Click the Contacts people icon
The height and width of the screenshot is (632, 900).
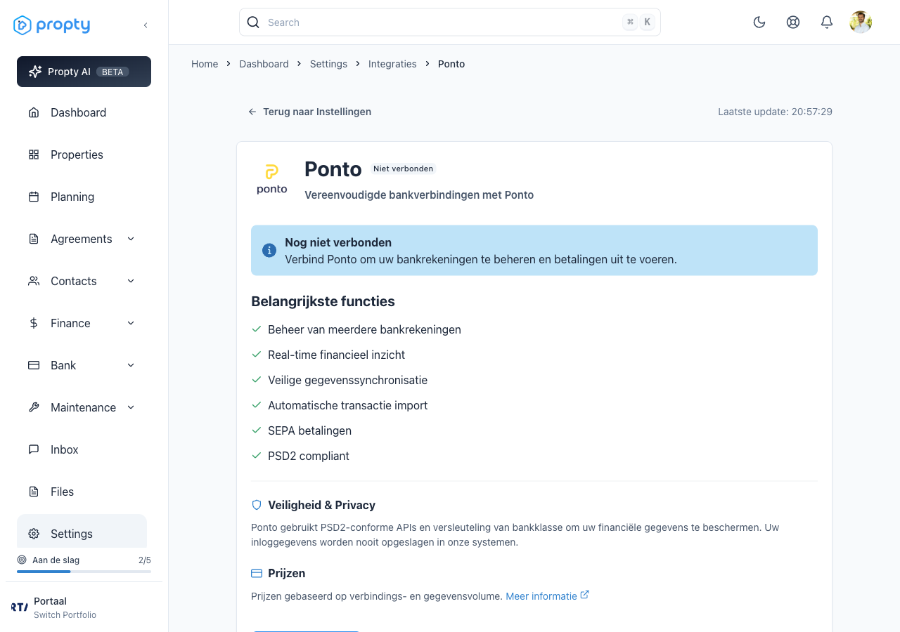coord(34,281)
